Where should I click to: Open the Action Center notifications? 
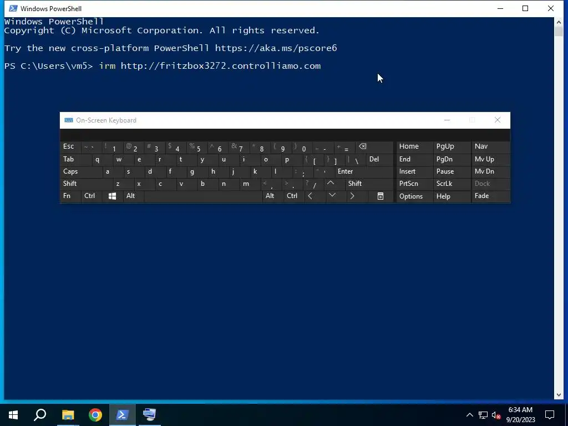point(550,415)
